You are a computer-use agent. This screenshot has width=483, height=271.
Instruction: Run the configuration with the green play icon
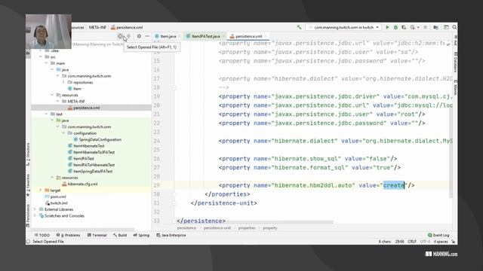pyautogui.click(x=387, y=27)
